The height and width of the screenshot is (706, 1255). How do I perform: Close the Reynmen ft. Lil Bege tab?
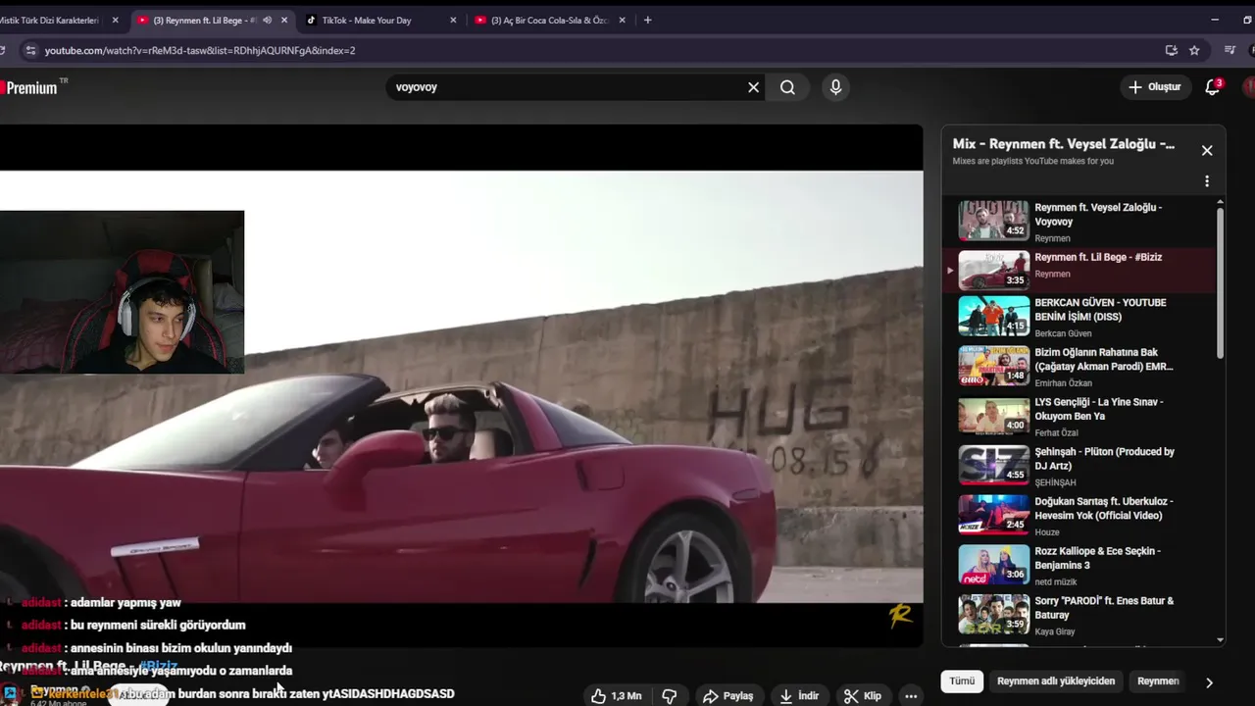click(x=284, y=20)
